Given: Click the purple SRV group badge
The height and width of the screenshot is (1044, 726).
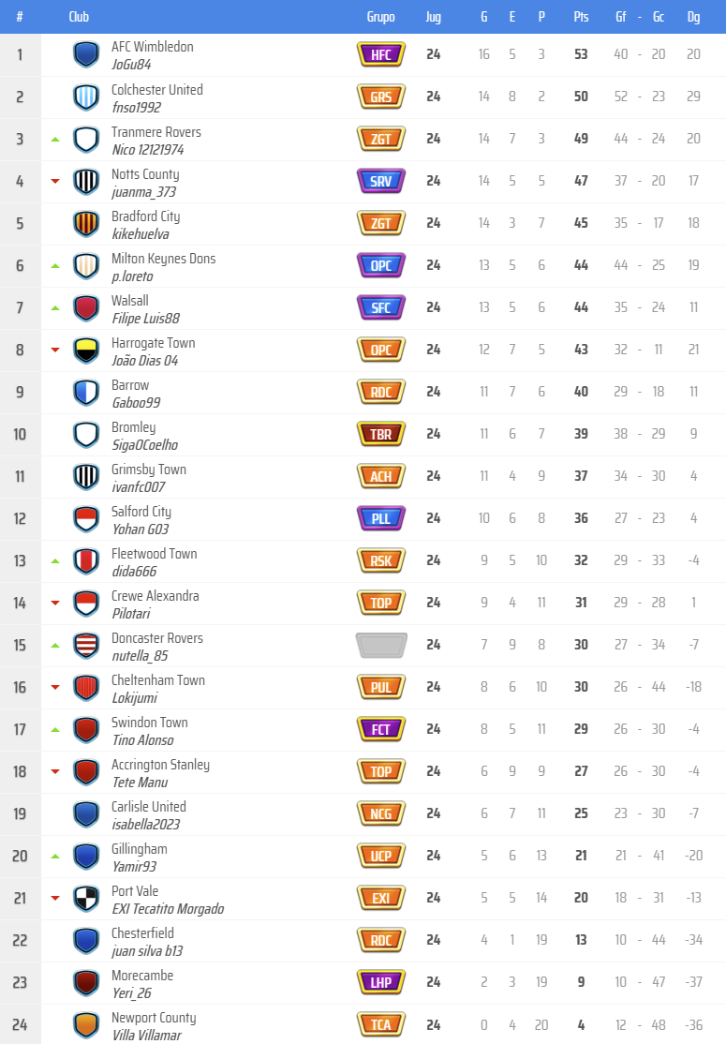Looking at the screenshot, I should pos(380,181).
